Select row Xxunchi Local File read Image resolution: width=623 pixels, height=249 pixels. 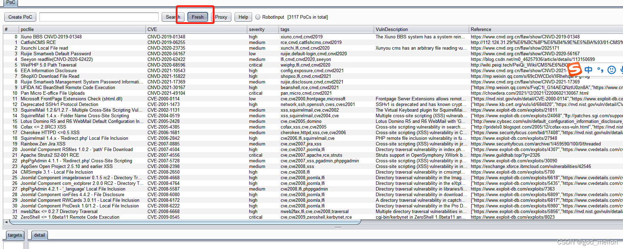click(x=313, y=48)
